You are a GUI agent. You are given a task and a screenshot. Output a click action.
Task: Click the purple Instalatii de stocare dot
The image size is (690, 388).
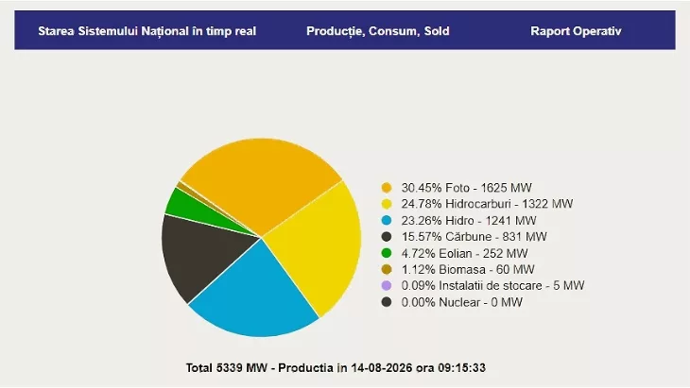[x=387, y=286]
